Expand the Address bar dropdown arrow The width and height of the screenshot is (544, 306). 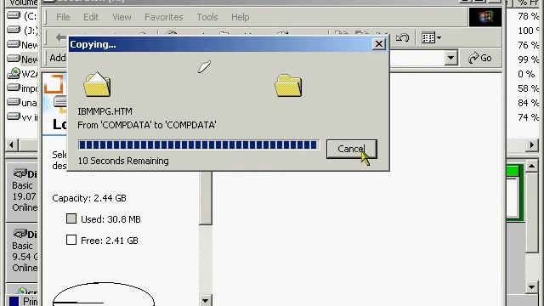tap(450, 58)
